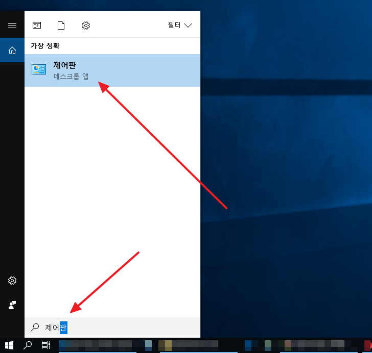The height and width of the screenshot is (353, 372).
Task: Open settings gear in left sidebar
Action: 12,281
